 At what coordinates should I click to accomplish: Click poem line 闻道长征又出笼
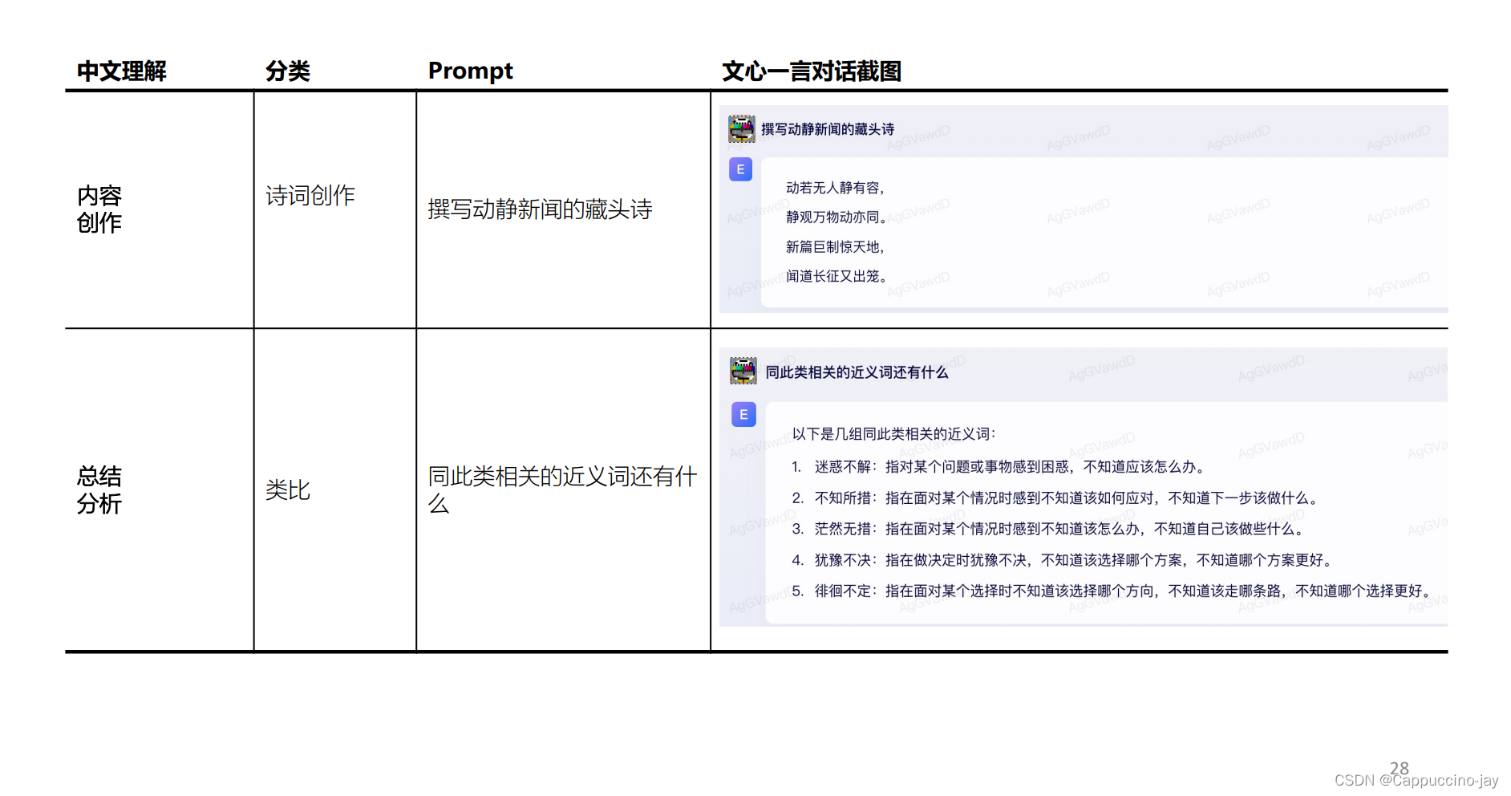(837, 277)
